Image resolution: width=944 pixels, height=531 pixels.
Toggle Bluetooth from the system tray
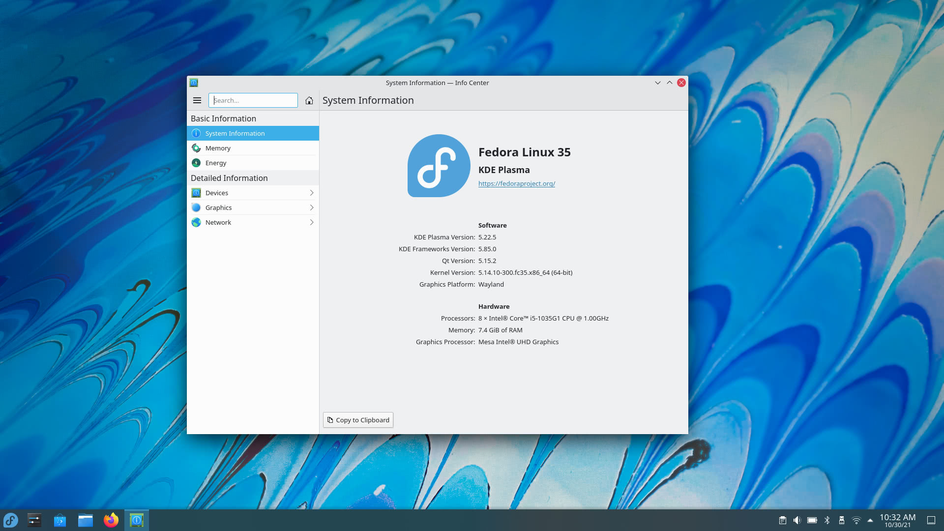(828, 520)
